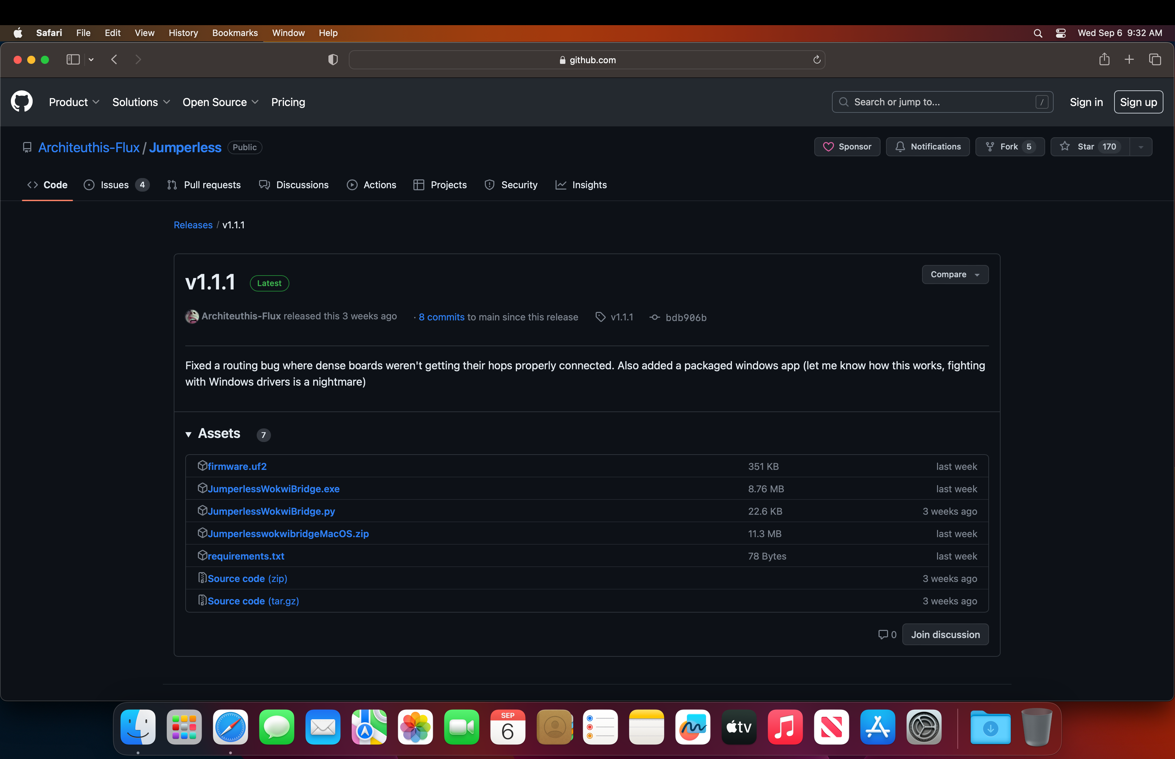Focus the Search or jump to field
This screenshot has width=1175, height=759.
[942, 102]
